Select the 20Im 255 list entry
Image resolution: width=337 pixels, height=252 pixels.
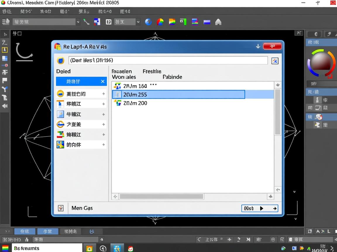(178, 94)
